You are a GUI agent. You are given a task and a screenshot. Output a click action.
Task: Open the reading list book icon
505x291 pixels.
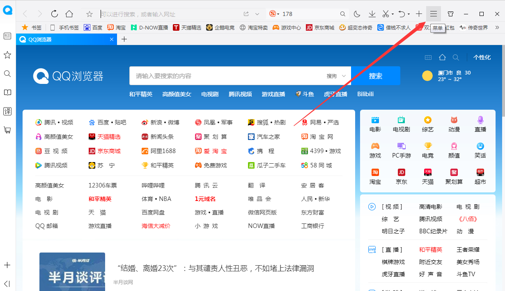[7, 92]
